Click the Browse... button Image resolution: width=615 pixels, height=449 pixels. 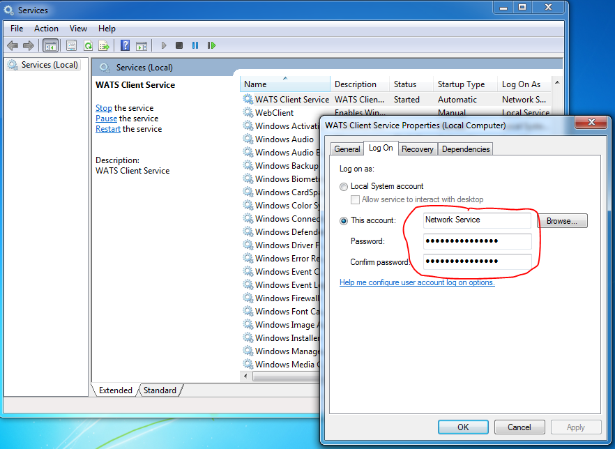(562, 221)
